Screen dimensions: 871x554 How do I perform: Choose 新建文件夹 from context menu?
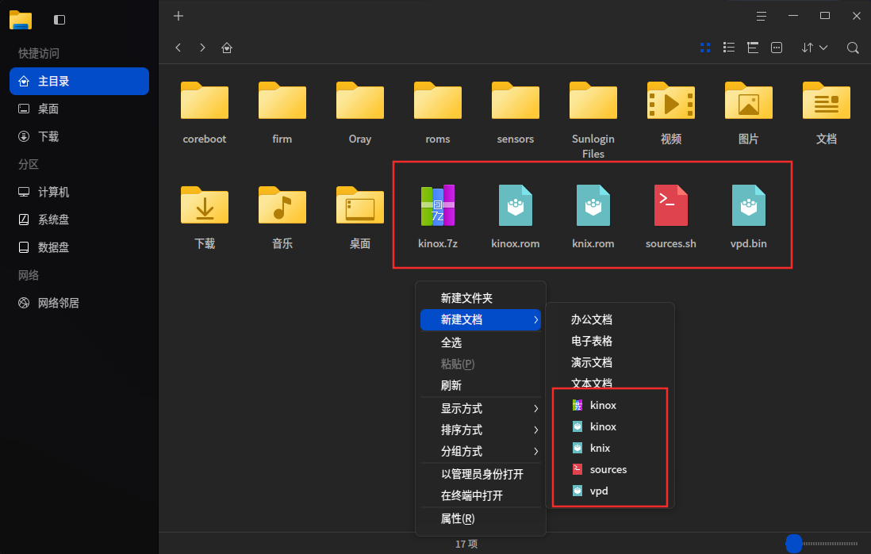481,298
